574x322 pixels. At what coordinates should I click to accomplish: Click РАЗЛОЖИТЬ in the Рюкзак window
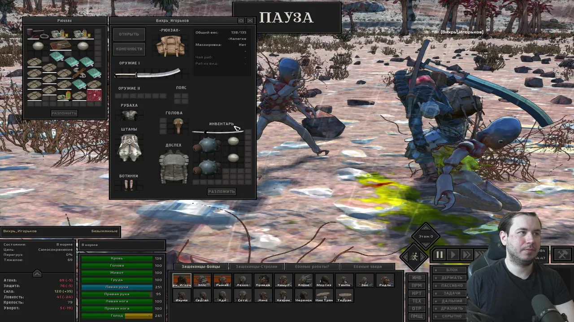64,113
